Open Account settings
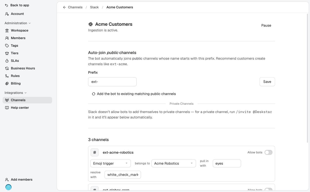 27,14
